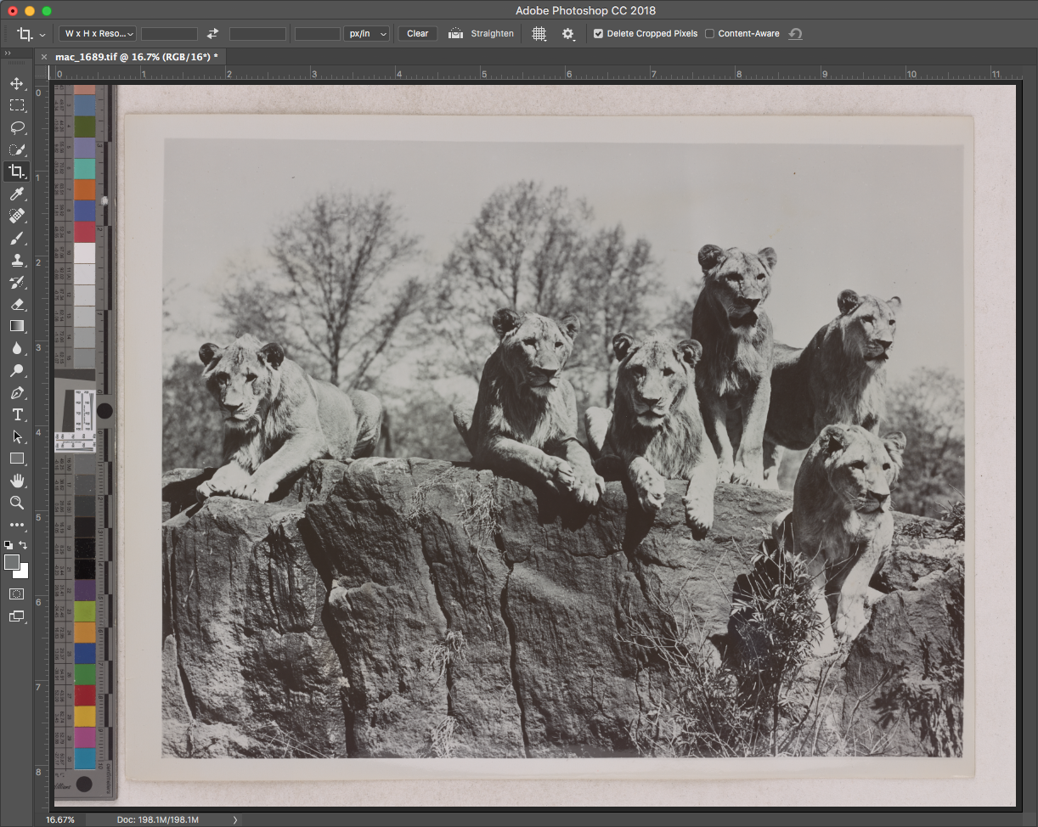Expand the toolbar double-arrow
Screen dimensions: 1038x827
pos(8,53)
